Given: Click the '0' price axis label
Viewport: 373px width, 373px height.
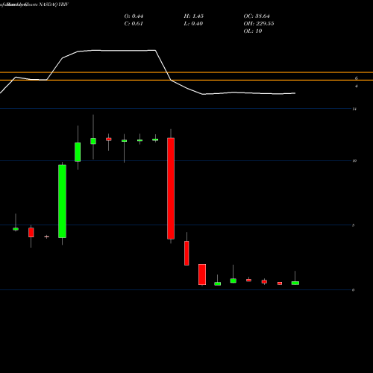Looking at the screenshot, I should [353, 290].
